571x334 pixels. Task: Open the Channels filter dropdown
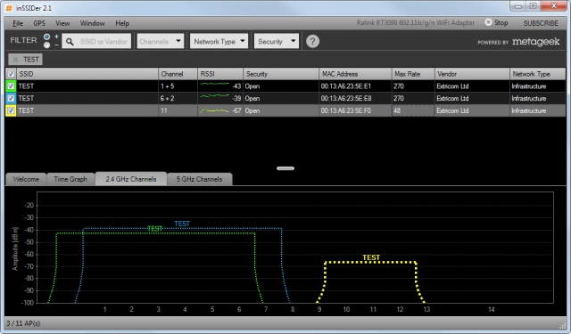point(161,41)
